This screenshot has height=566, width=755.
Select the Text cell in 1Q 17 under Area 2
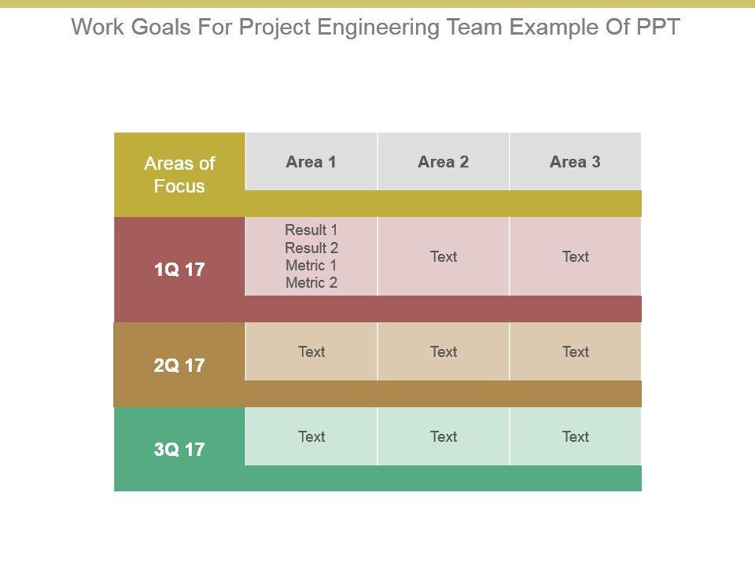[444, 256]
